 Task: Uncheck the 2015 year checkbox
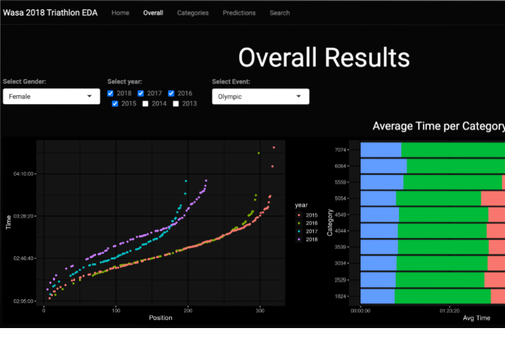coord(116,103)
